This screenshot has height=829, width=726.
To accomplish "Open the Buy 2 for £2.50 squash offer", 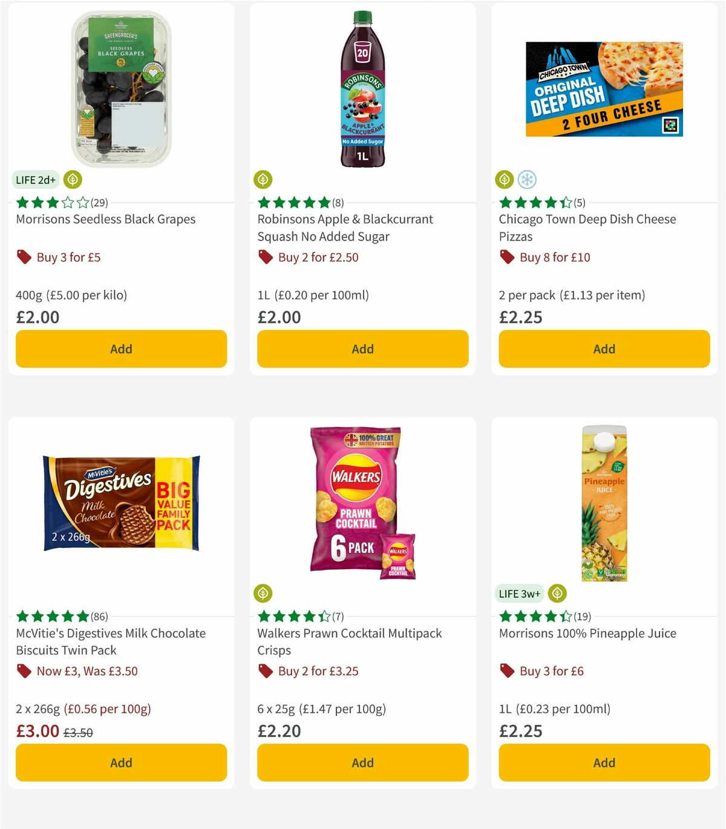I will pos(318,257).
